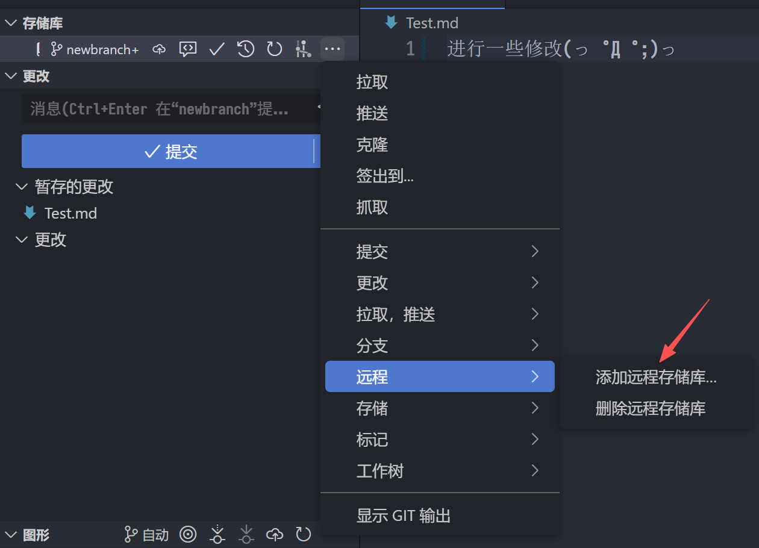This screenshot has width=759, height=548.
Task: Click the pull icon in the graph toolbar
Action: [x=246, y=535]
